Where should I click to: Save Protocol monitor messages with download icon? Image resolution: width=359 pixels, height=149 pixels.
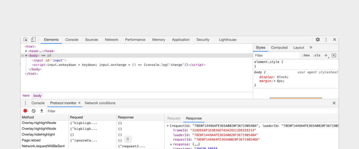42,111
